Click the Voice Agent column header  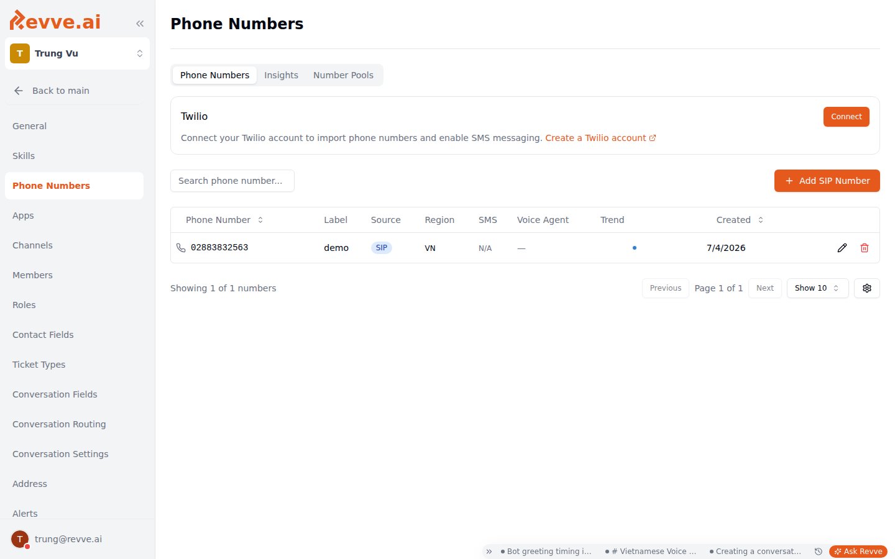click(x=543, y=220)
